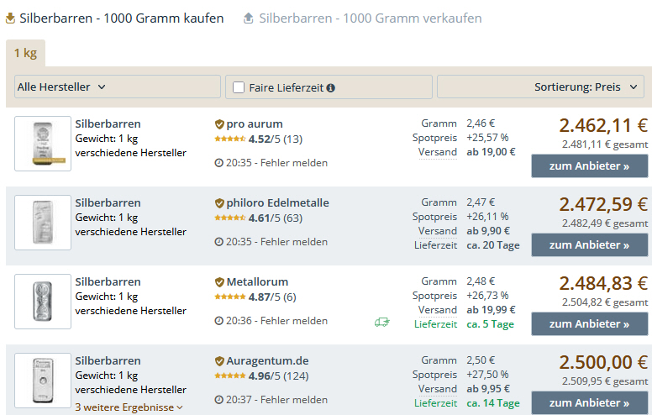Click the verified shield beside Auragentum.de
Viewport: 652px width, 415px height.
pyautogui.click(x=219, y=360)
